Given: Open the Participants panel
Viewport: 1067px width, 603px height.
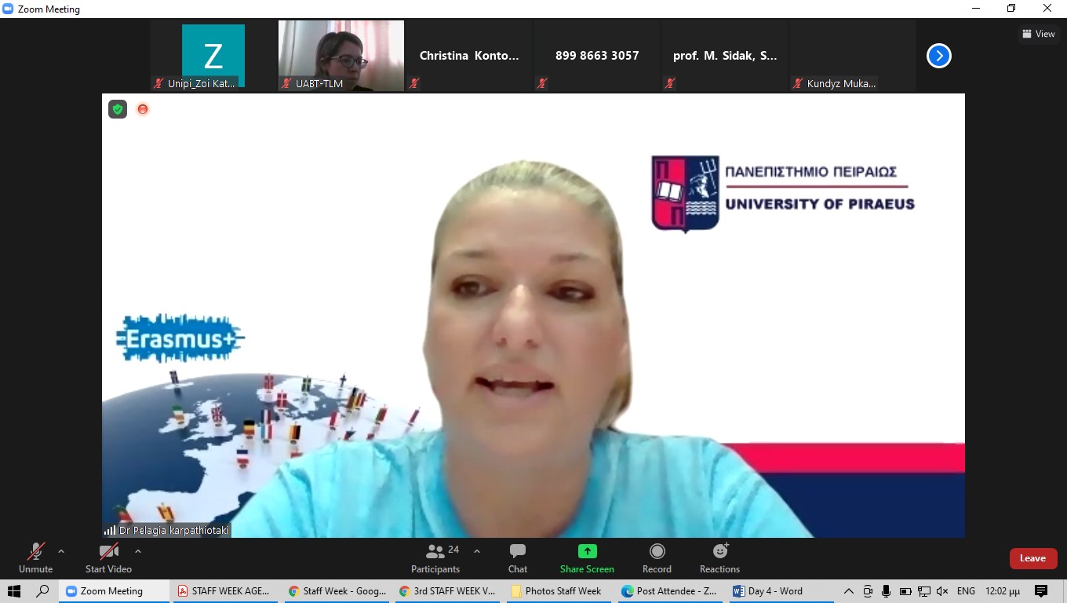Looking at the screenshot, I should 435,558.
